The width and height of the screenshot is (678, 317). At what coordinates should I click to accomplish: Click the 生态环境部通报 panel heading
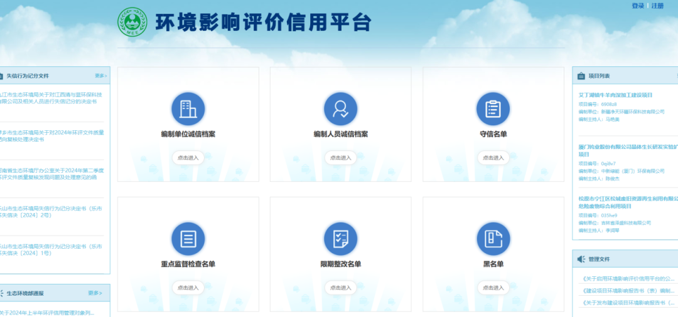click(x=25, y=293)
